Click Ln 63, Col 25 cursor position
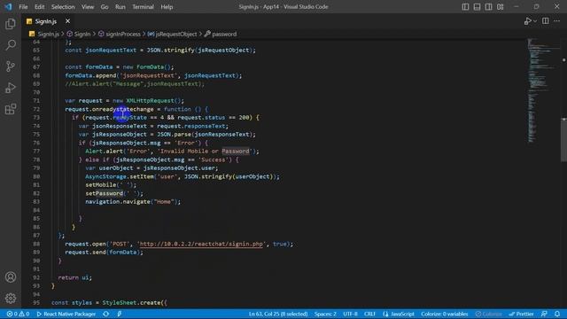Viewport: 567px width, 319px height. coord(277,314)
